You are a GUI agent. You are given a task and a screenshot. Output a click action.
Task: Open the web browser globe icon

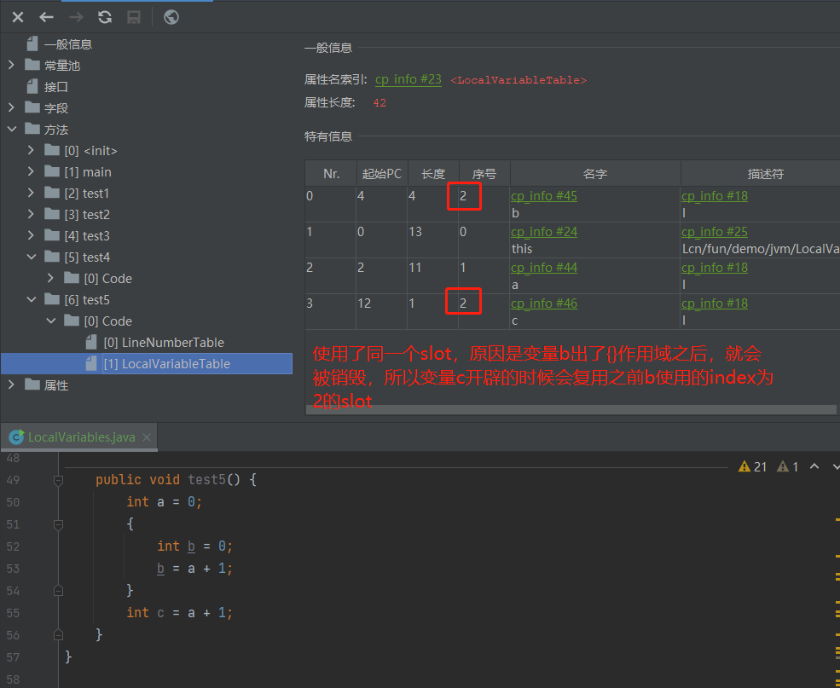[x=171, y=17]
